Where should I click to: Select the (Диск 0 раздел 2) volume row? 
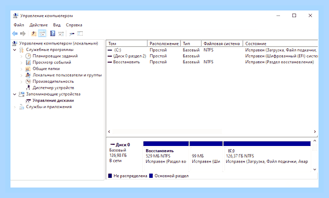[x=212, y=56]
